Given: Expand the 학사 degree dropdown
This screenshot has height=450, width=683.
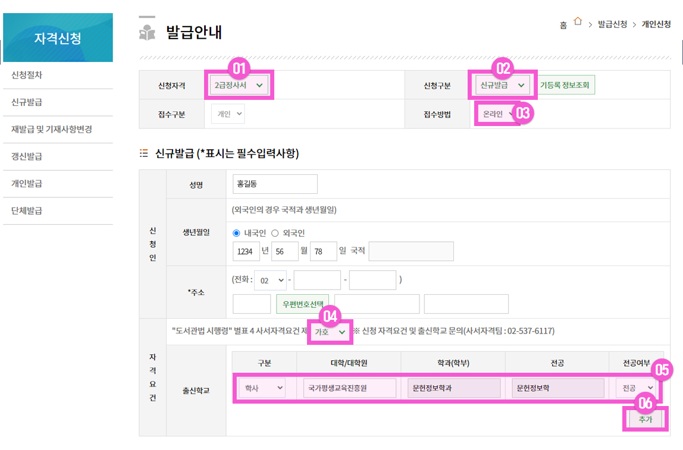Looking at the screenshot, I should click(262, 388).
